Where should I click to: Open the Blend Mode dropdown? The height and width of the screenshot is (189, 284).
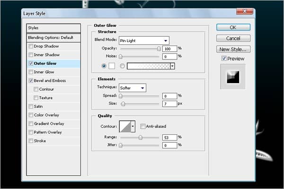point(144,41)
